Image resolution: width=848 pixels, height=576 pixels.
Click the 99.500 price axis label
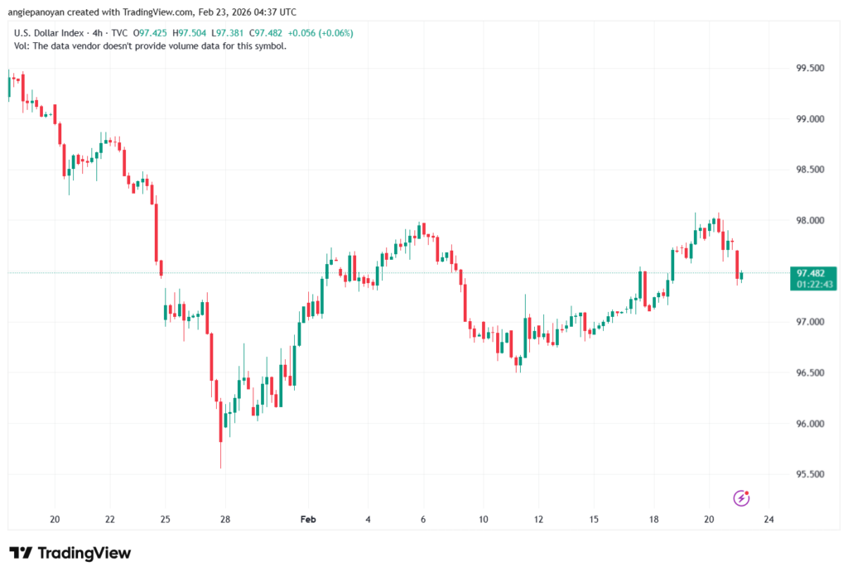(x=809, y=68)
